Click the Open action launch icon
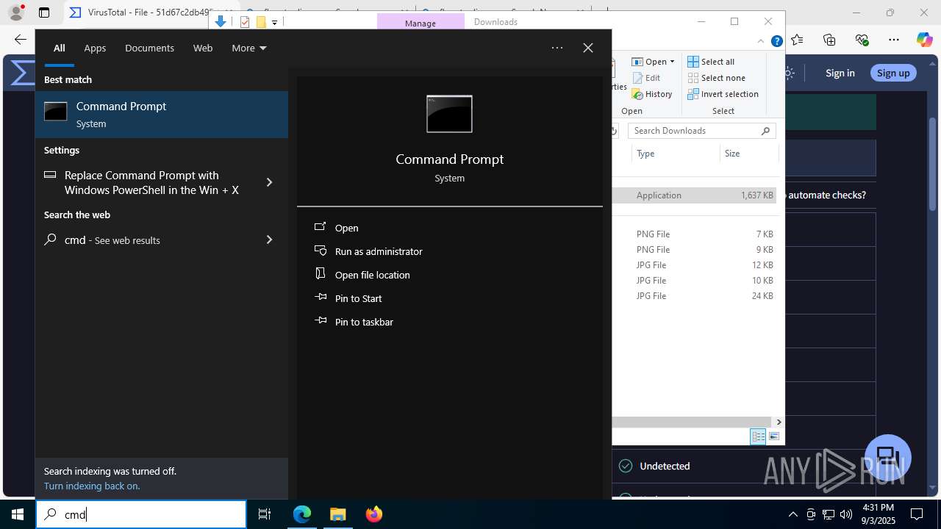Screen dimensions: 941x529 (x=321, y=227)
